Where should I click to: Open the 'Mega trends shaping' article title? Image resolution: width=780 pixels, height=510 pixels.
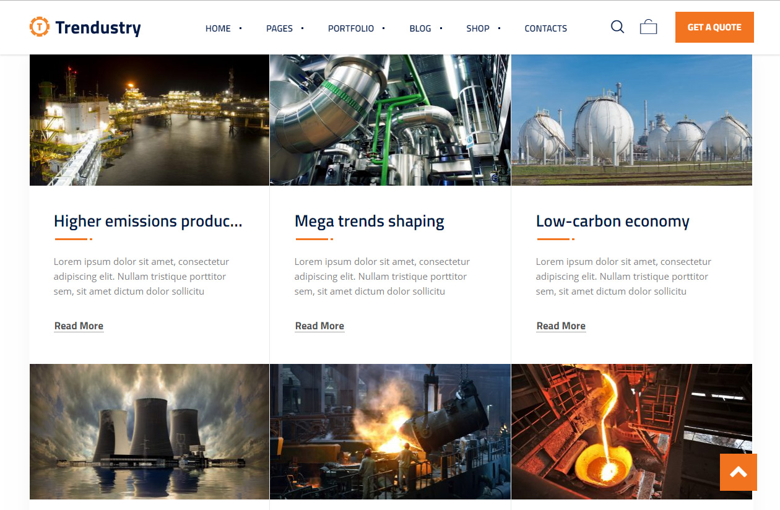tap(370, 222)
